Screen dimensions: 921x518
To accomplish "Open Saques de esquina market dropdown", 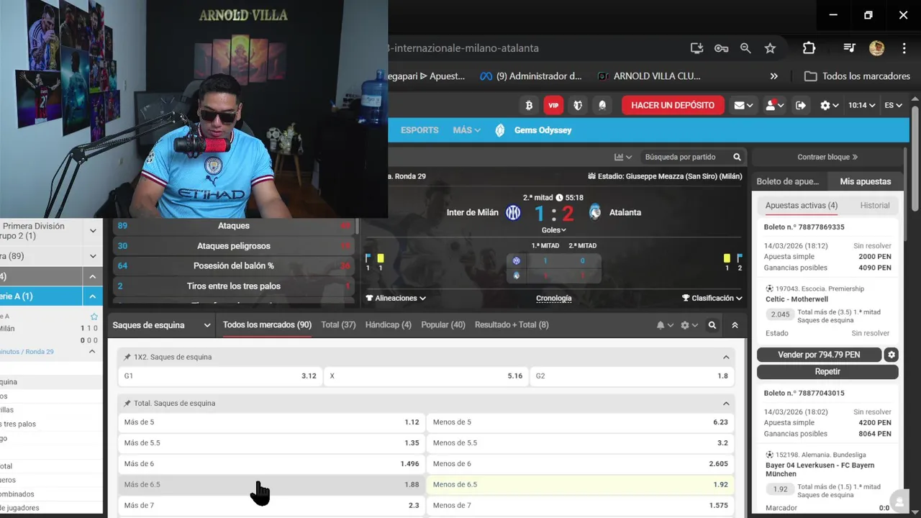I will [x=161, y=325].
